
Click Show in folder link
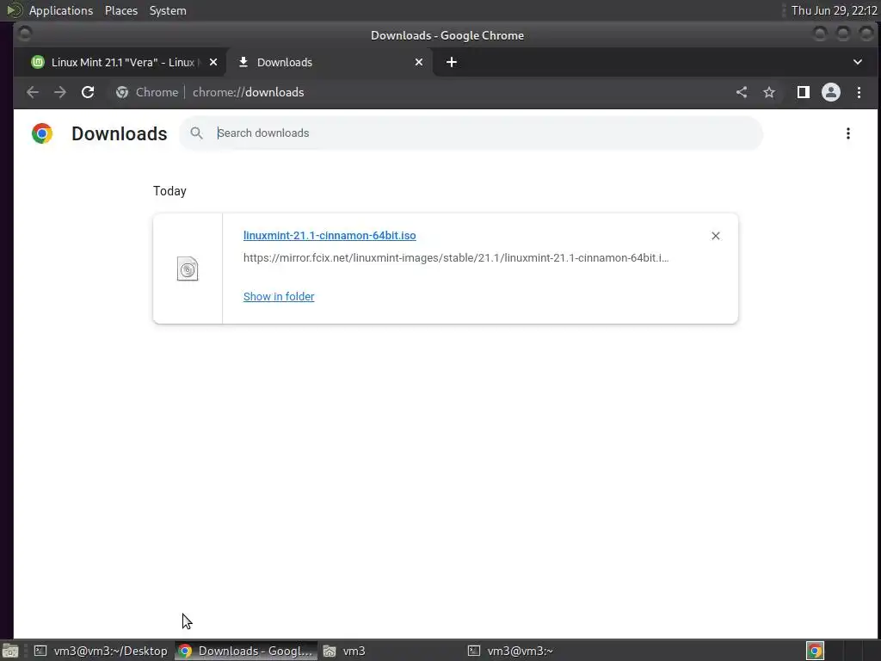click(279, 296)
